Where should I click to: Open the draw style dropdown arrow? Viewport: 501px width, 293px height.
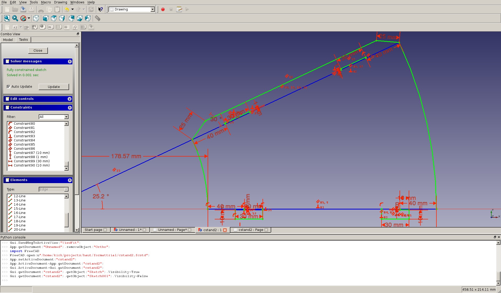(x=29, y=18)
